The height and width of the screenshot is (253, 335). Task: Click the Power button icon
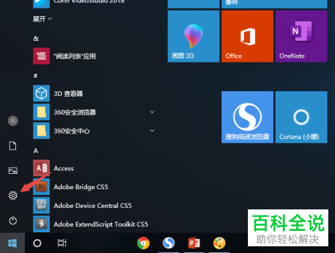pyautogui.click(x=13, y=221)
